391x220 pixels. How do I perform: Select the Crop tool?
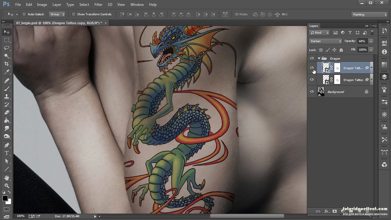[7, 64]
